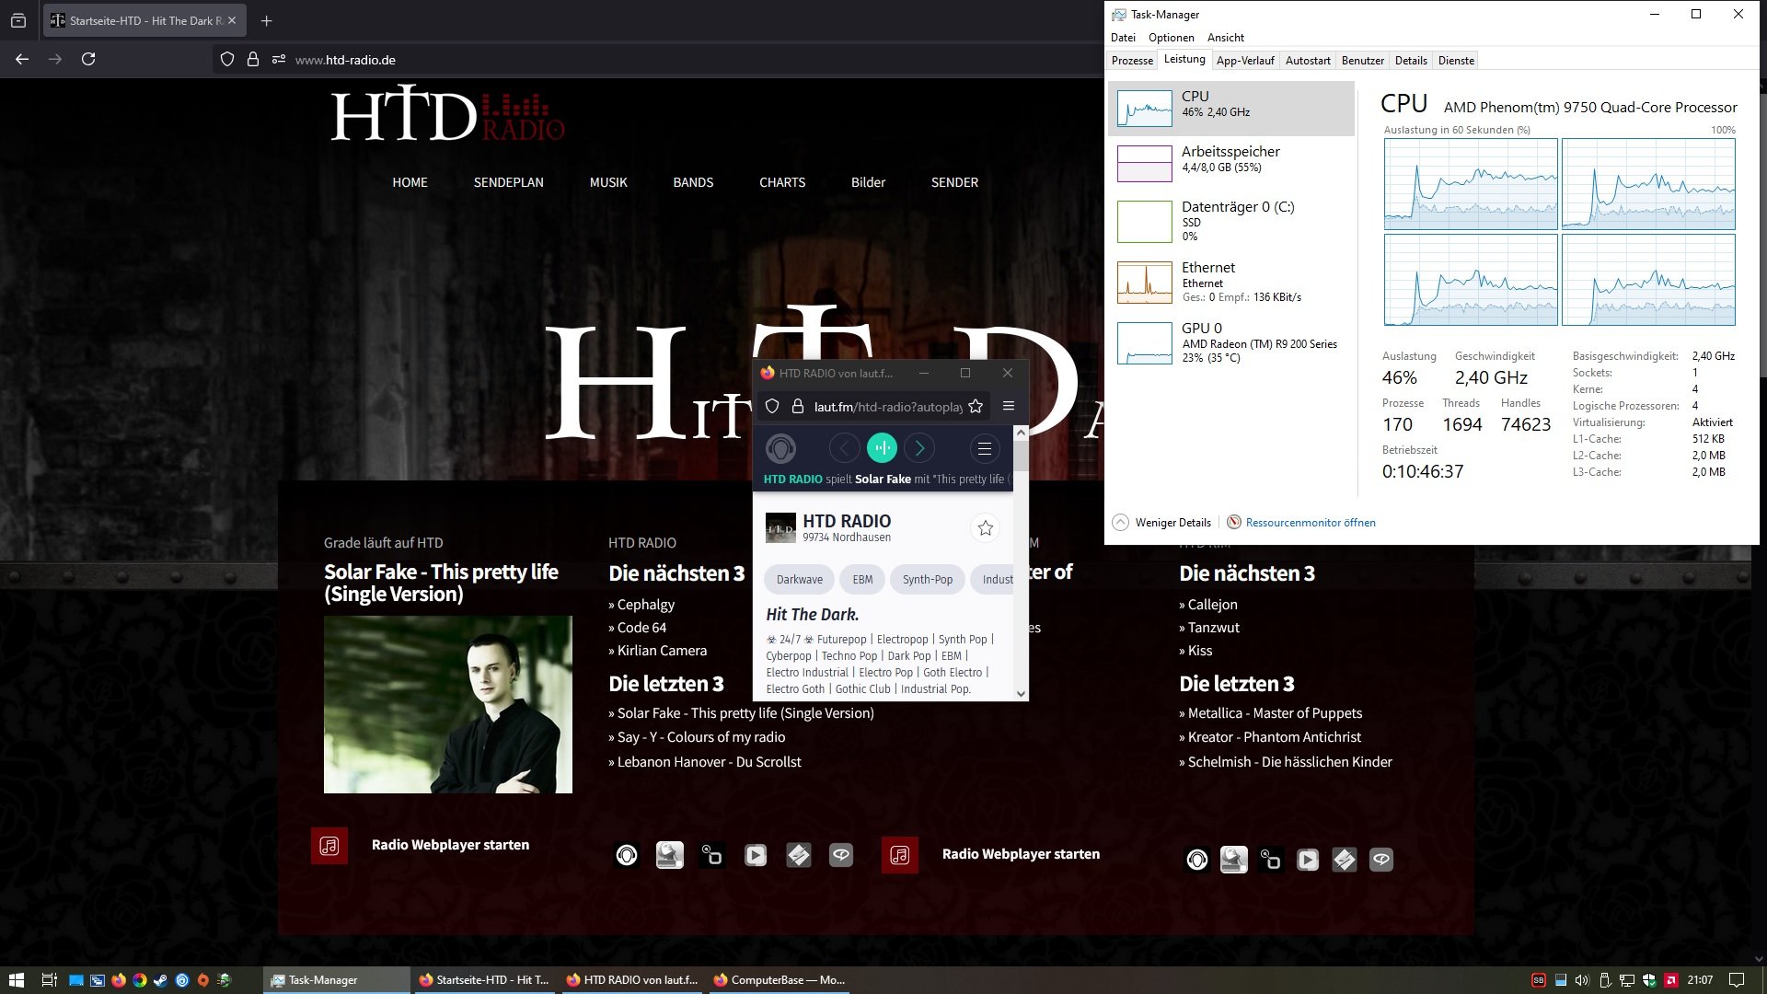Reload the htd-radio.de page

pos(88,59)
